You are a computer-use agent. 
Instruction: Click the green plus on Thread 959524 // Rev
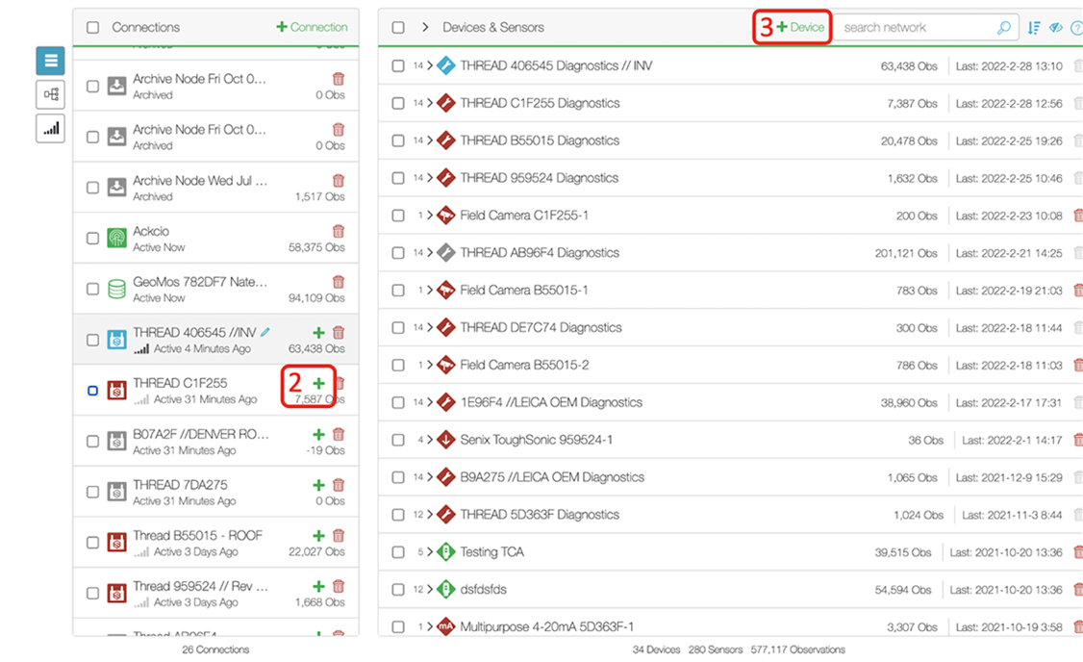coord(318,586)
